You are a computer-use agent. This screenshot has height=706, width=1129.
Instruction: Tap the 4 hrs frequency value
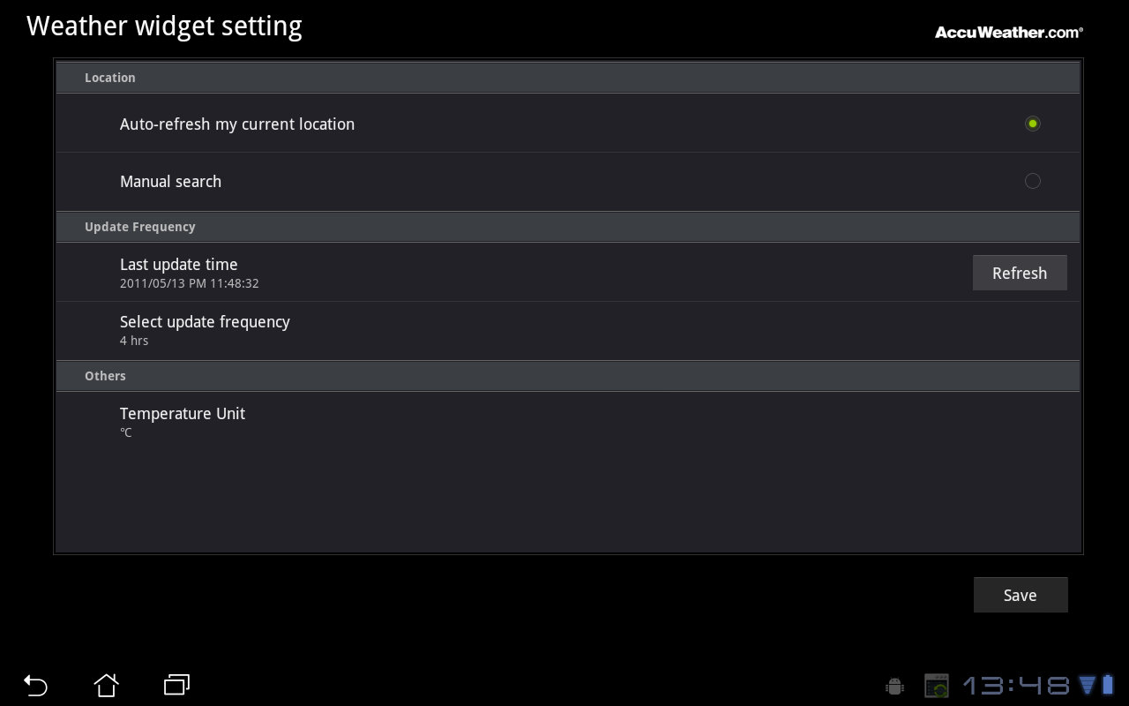click(x=134, y=341)
